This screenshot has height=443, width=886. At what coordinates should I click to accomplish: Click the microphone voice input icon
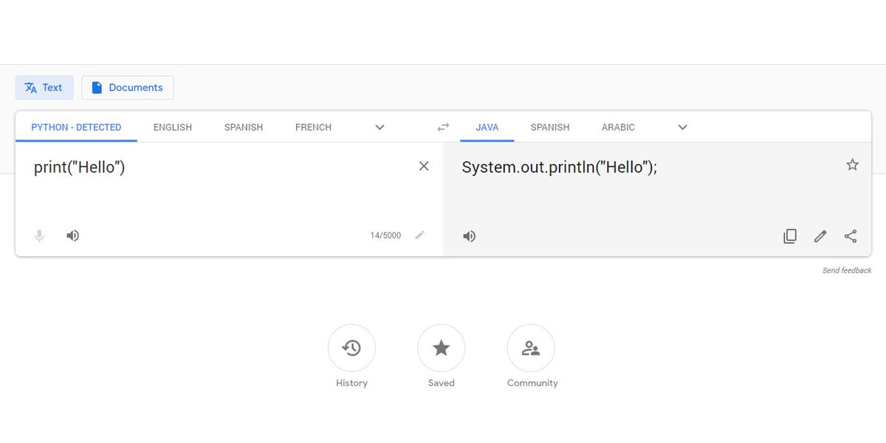40,236
